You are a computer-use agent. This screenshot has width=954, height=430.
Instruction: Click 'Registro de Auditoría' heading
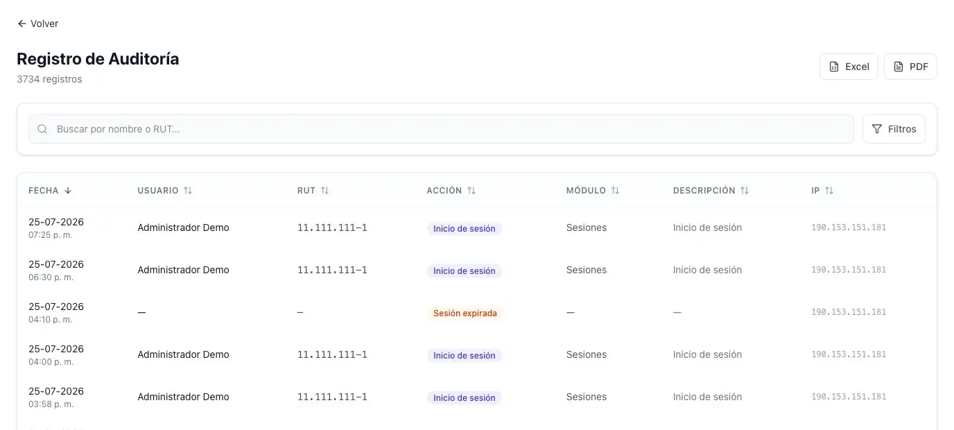(98, 59)
